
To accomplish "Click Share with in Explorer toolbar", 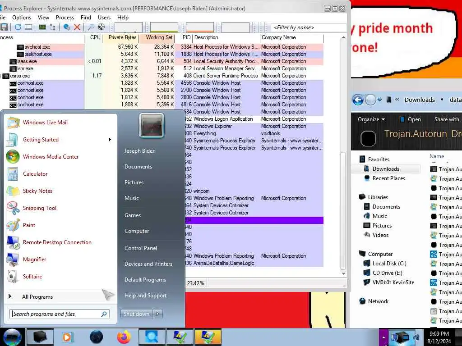I will pyautogui.click(x=446, y=119).
